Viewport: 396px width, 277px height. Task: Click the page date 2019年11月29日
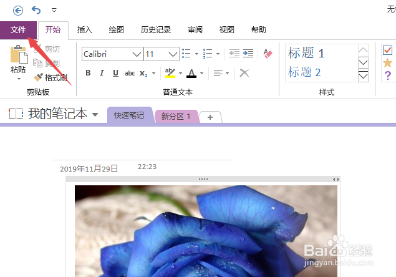tap(89, 168)
